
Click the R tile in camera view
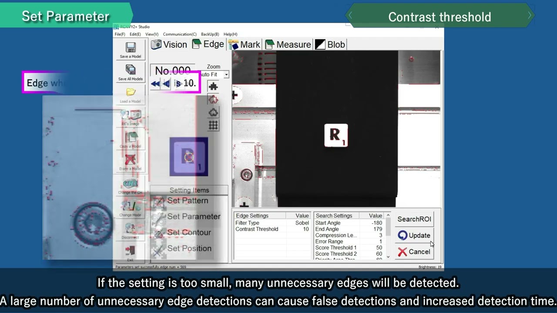pos(336,135)
